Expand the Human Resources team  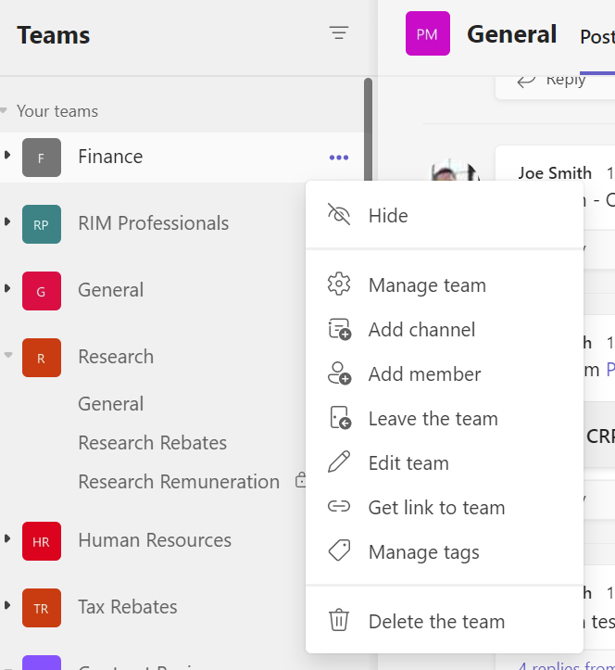[7, 538]
